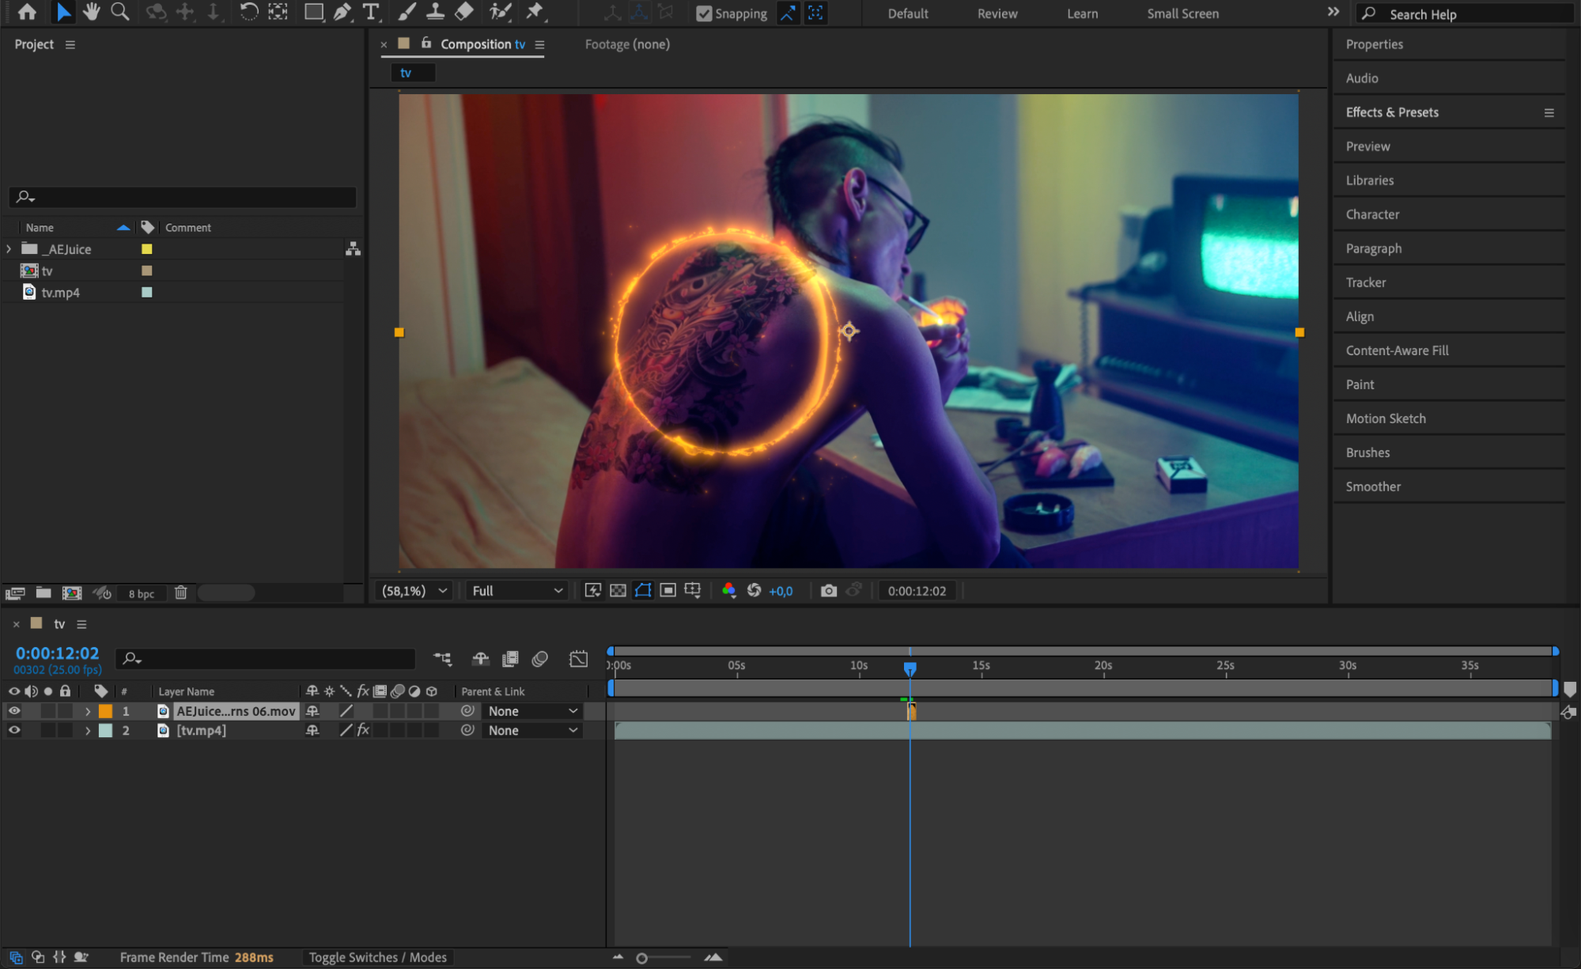Click the snapshot camera icon

pyautogui.click(x=828, y=591)
